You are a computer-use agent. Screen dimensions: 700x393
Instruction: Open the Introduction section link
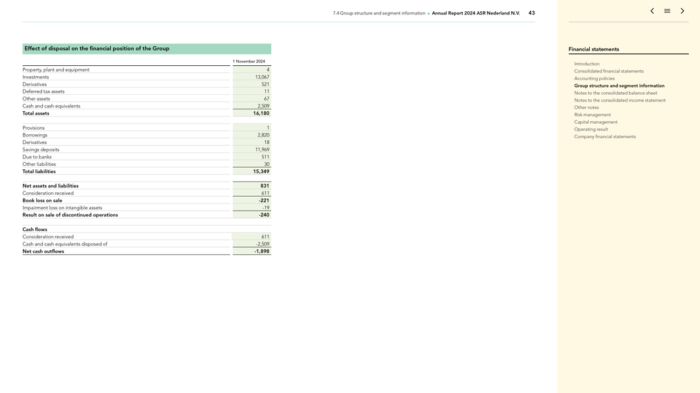click(587, 64)
